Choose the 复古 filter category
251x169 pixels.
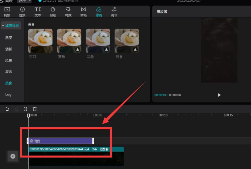click(x=9, y=72)
